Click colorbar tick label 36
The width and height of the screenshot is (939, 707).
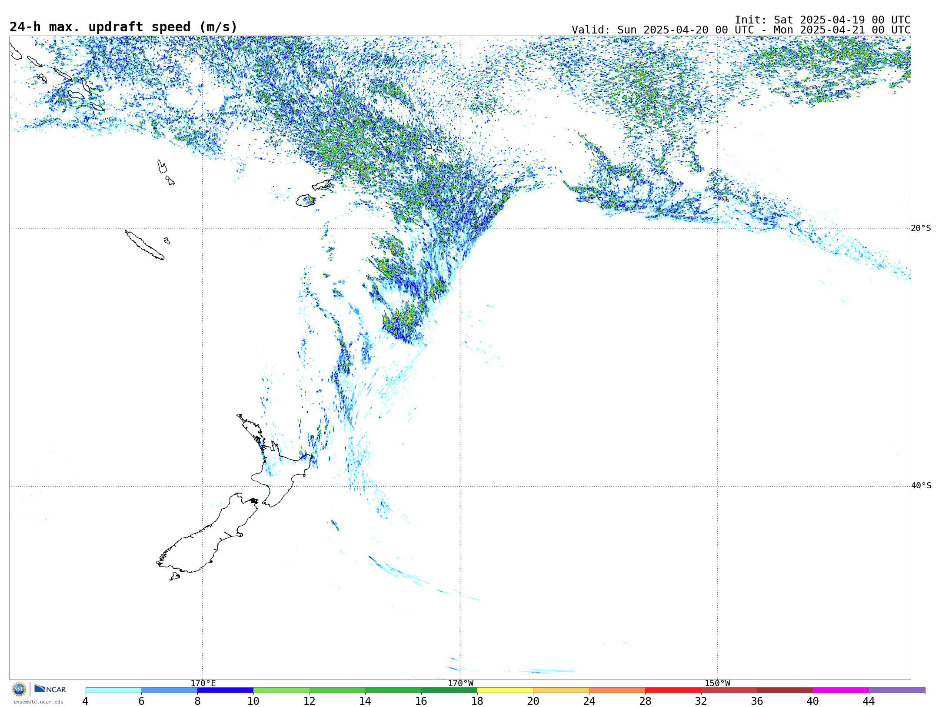757,701
